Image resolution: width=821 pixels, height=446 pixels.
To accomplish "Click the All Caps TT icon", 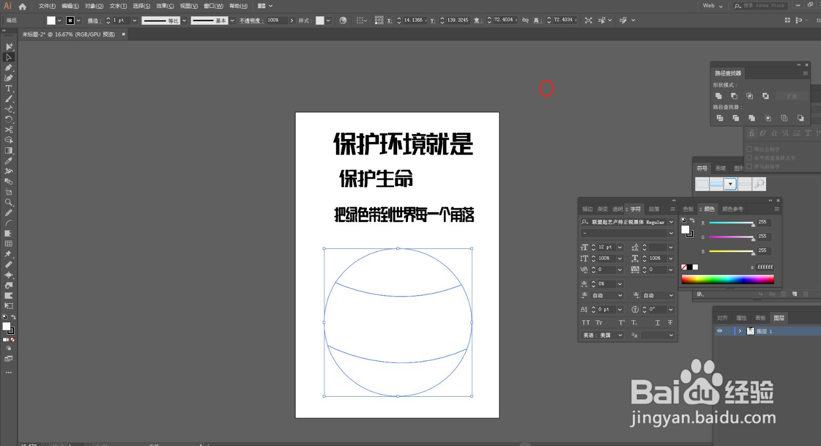I will (x=586, y=322).
